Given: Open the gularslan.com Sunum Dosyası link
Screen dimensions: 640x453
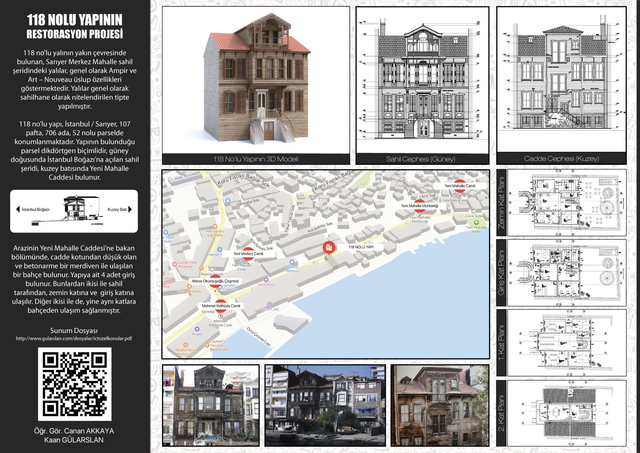Looking at the screenshot, I should pyautogui.click(x=74, y=338).
